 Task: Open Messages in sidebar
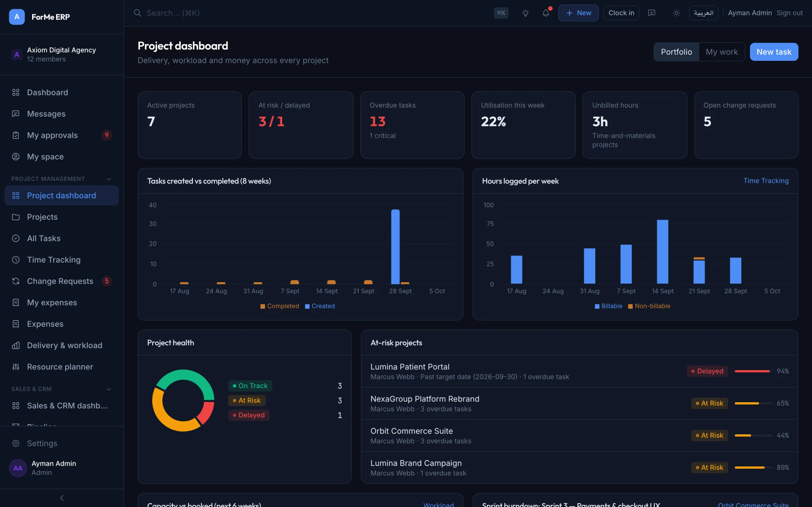(62, 114)
